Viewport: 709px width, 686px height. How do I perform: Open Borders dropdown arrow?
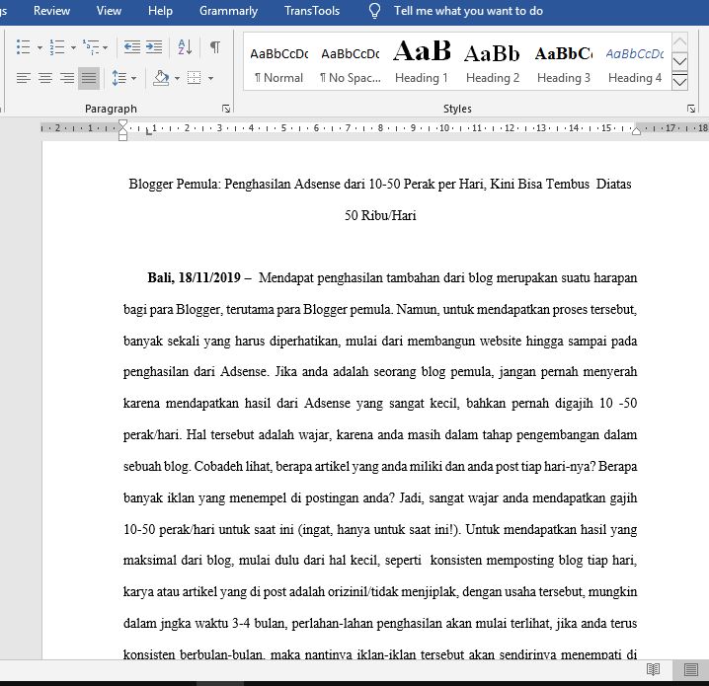coord(210,79)
